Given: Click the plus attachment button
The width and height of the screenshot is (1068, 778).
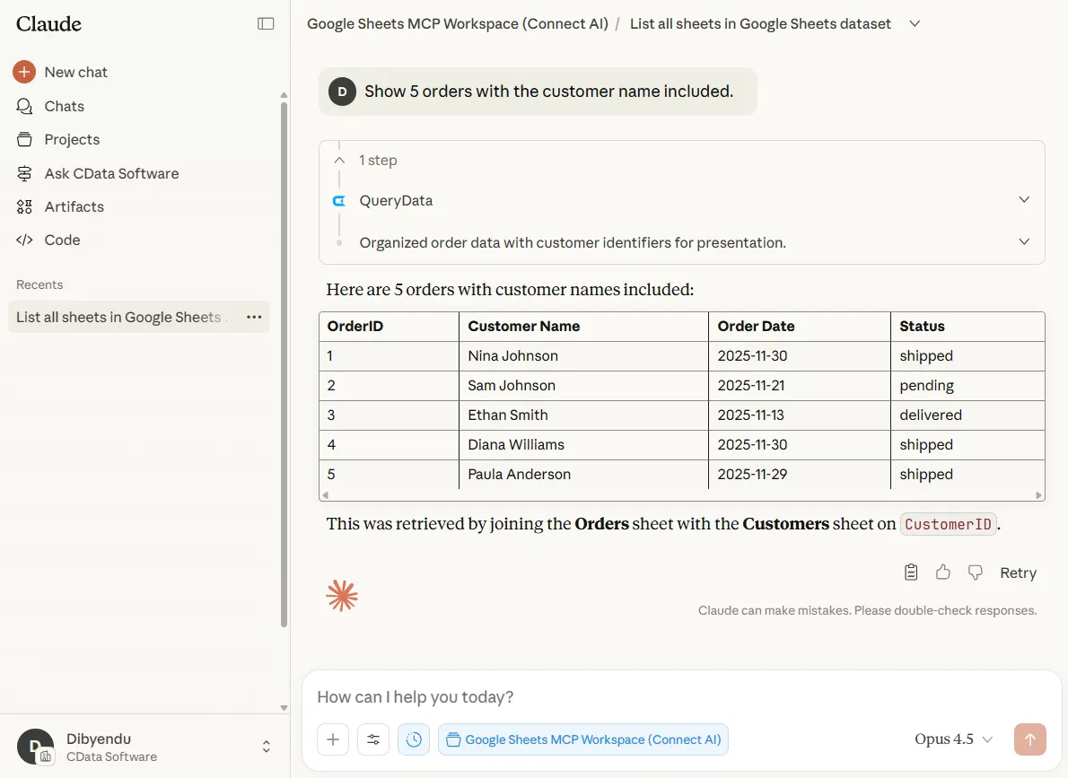Looking at the screenshot, I should [x=333, y=739].
